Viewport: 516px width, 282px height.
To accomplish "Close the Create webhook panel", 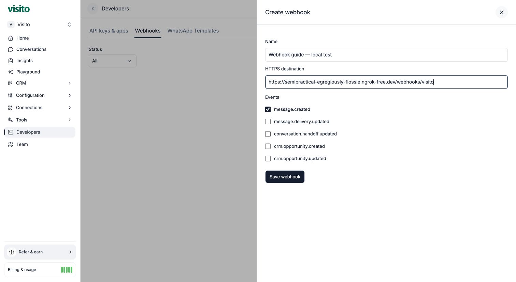I will (501, 12).
